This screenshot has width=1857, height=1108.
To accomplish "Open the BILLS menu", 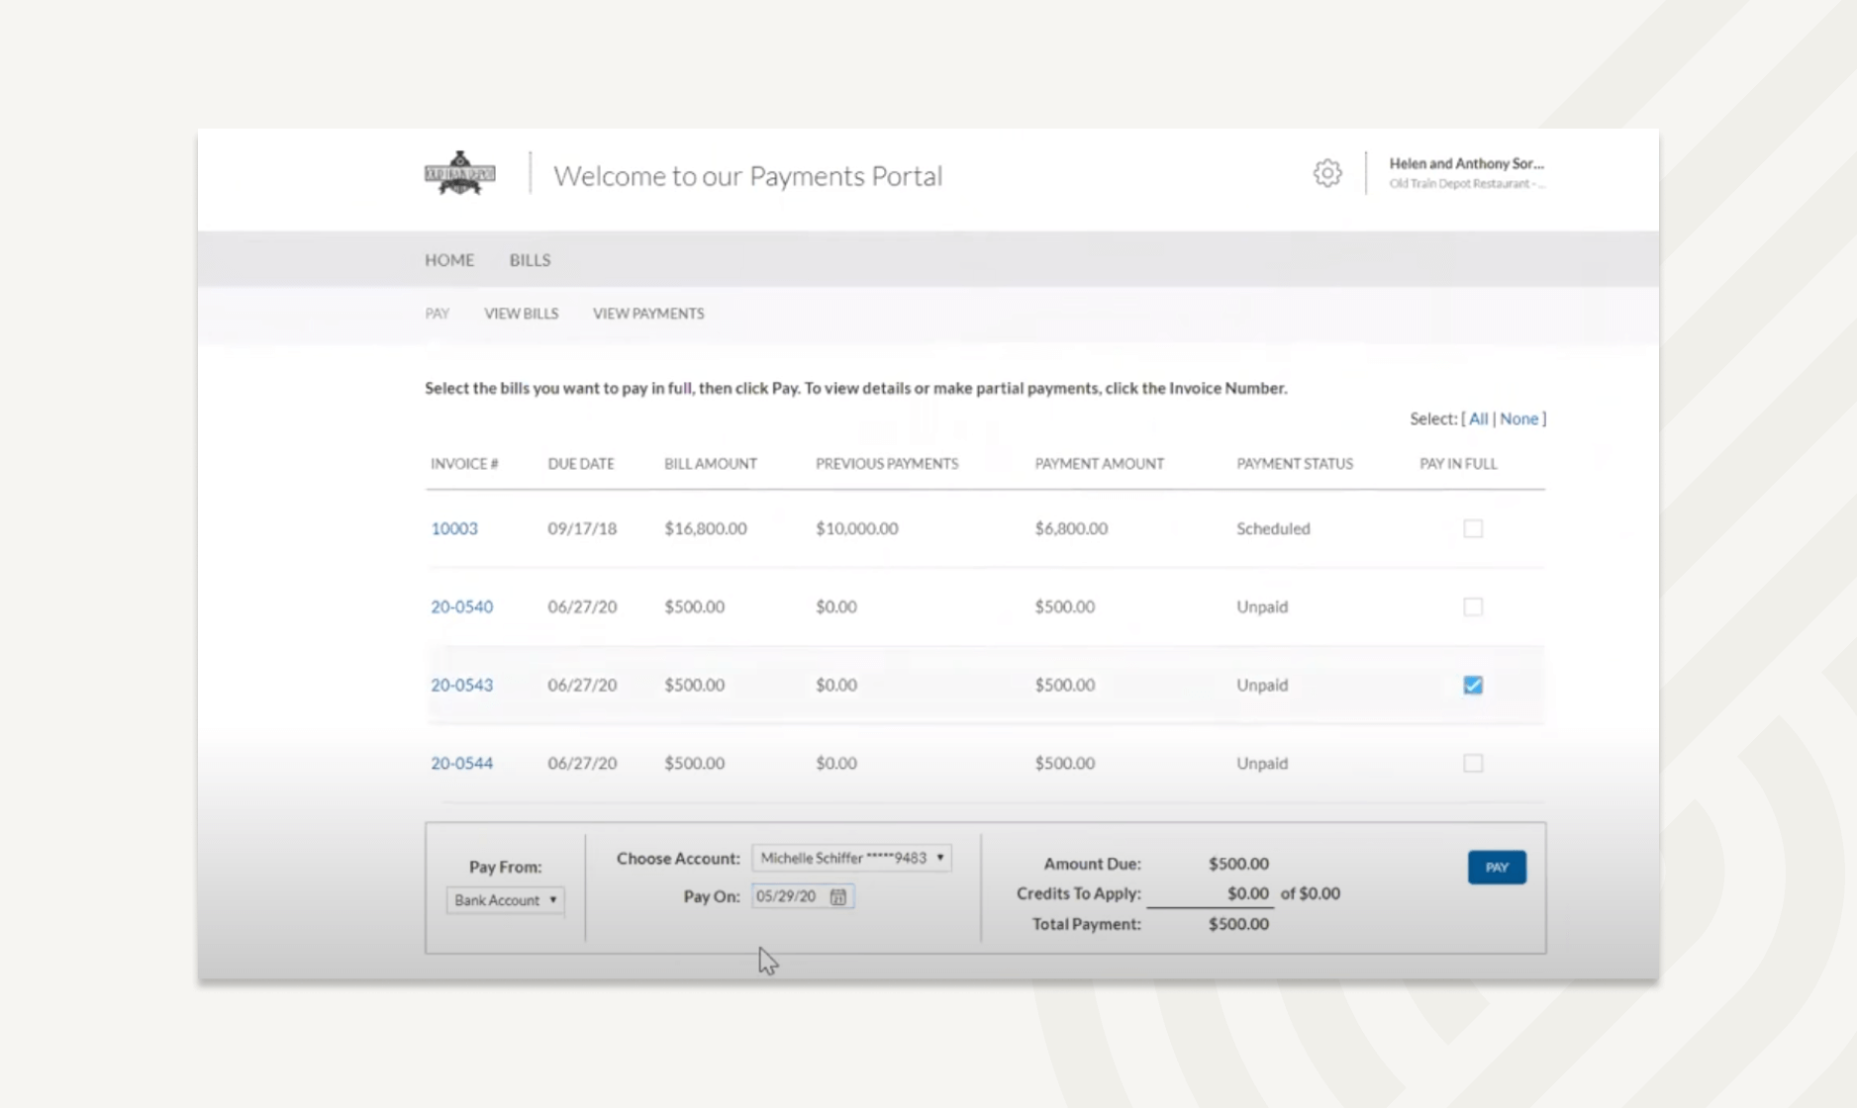I will [x=530, y=260].
